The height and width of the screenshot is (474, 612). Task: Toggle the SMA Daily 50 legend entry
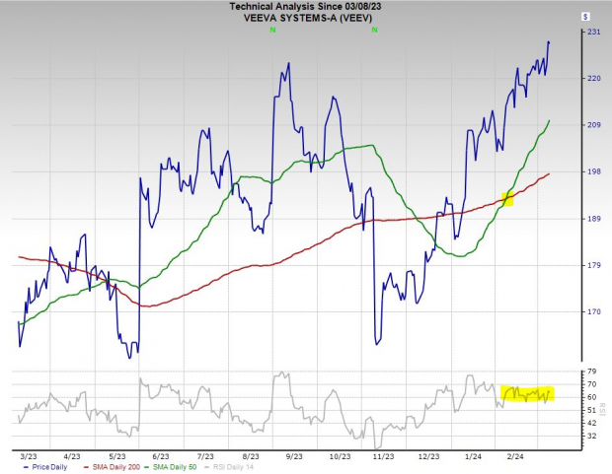[179, 466]
